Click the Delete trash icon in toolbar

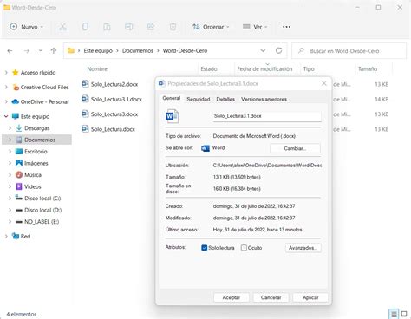coord(173,27)
